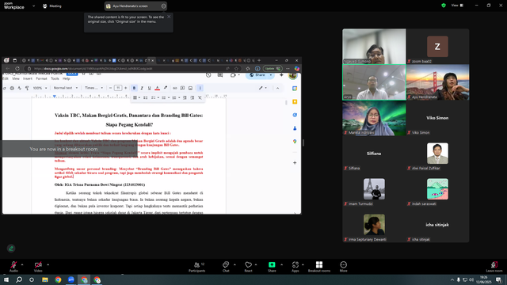Select Silfiana participant tile

coord(374,154)
